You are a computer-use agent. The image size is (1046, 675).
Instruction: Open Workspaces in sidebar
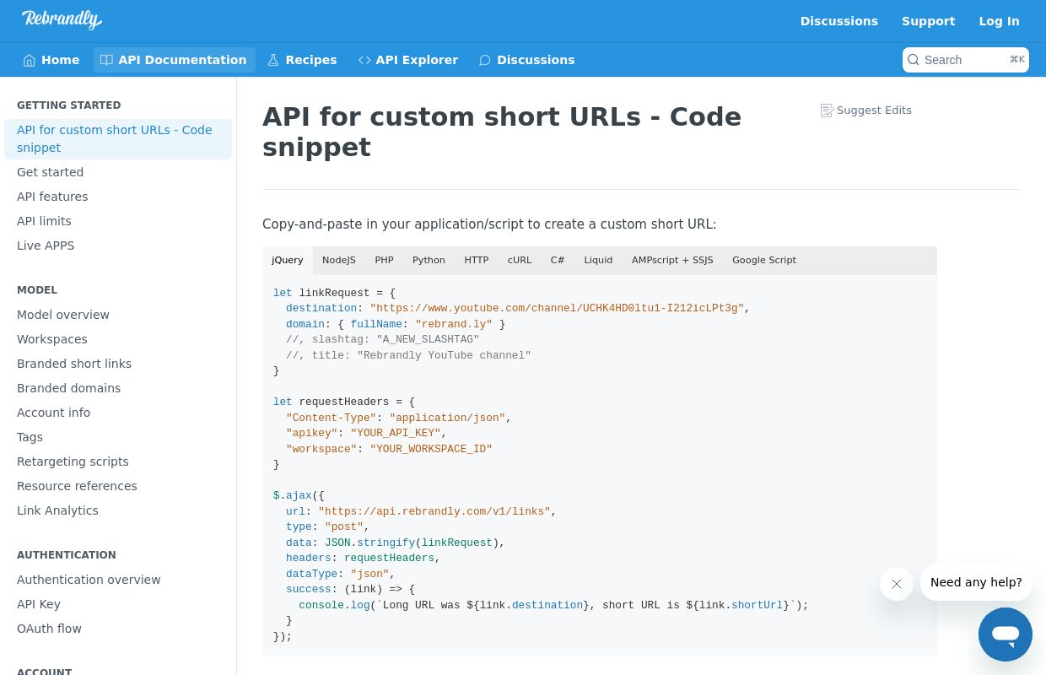click(x=118, y=339)
